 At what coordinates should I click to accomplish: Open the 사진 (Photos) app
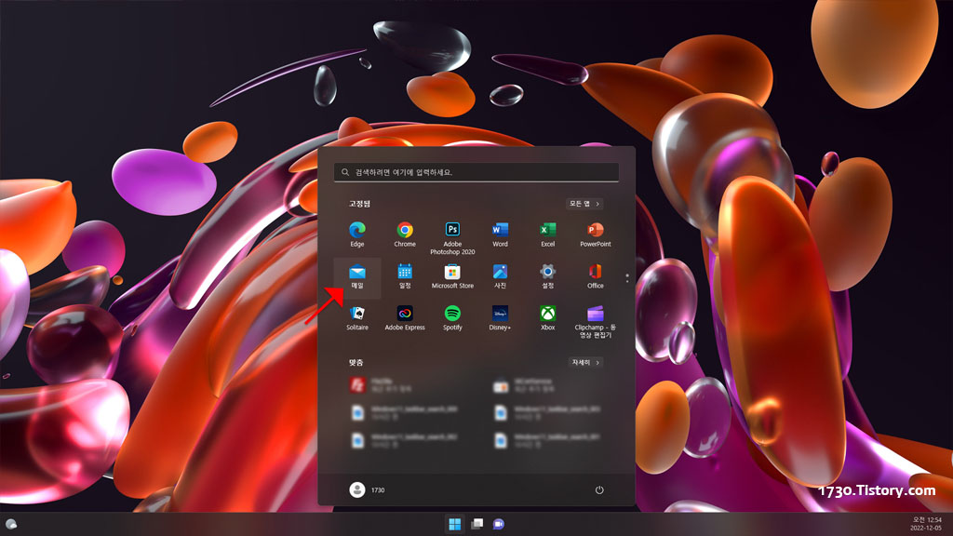click(500, 276)
